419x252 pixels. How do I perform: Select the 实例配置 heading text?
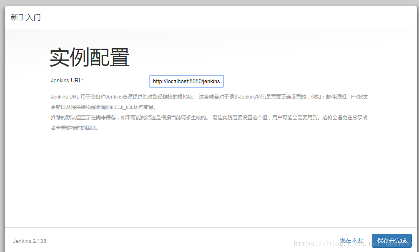pos(90,58)
